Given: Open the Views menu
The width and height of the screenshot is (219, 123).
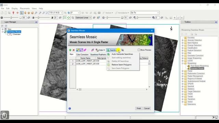Looking at the screenshot, I should click(34, 9).
